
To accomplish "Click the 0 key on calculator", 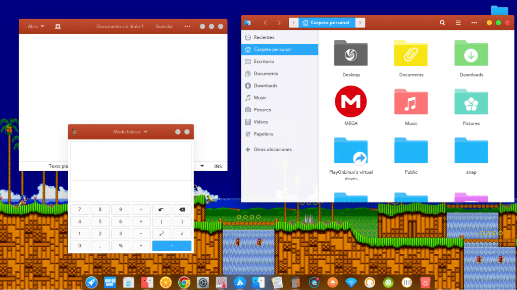I will (x=79, y=246).
